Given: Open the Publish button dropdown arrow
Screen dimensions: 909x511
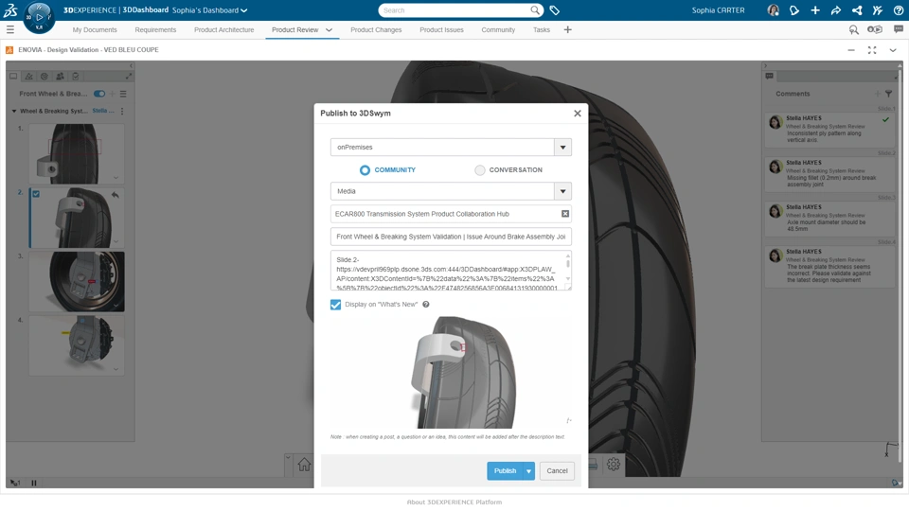Looking at the screenshot, I should [x=528, y=471].
